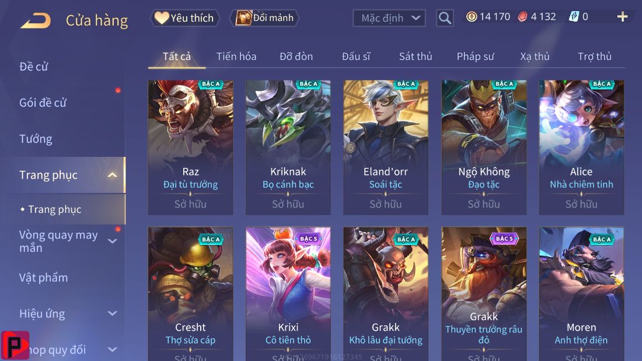Expand the Vòng quay may mắn section
This screenshot has height=361, width=642.
(x=112, y=241)
